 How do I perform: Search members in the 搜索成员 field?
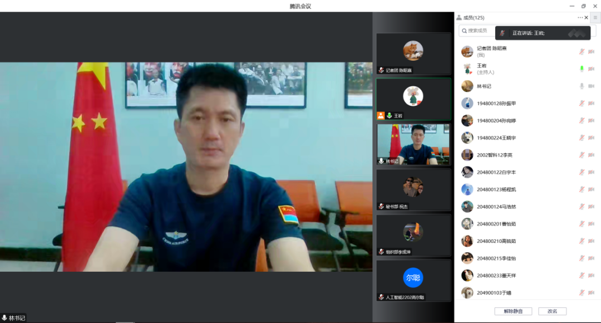point(477,31)
